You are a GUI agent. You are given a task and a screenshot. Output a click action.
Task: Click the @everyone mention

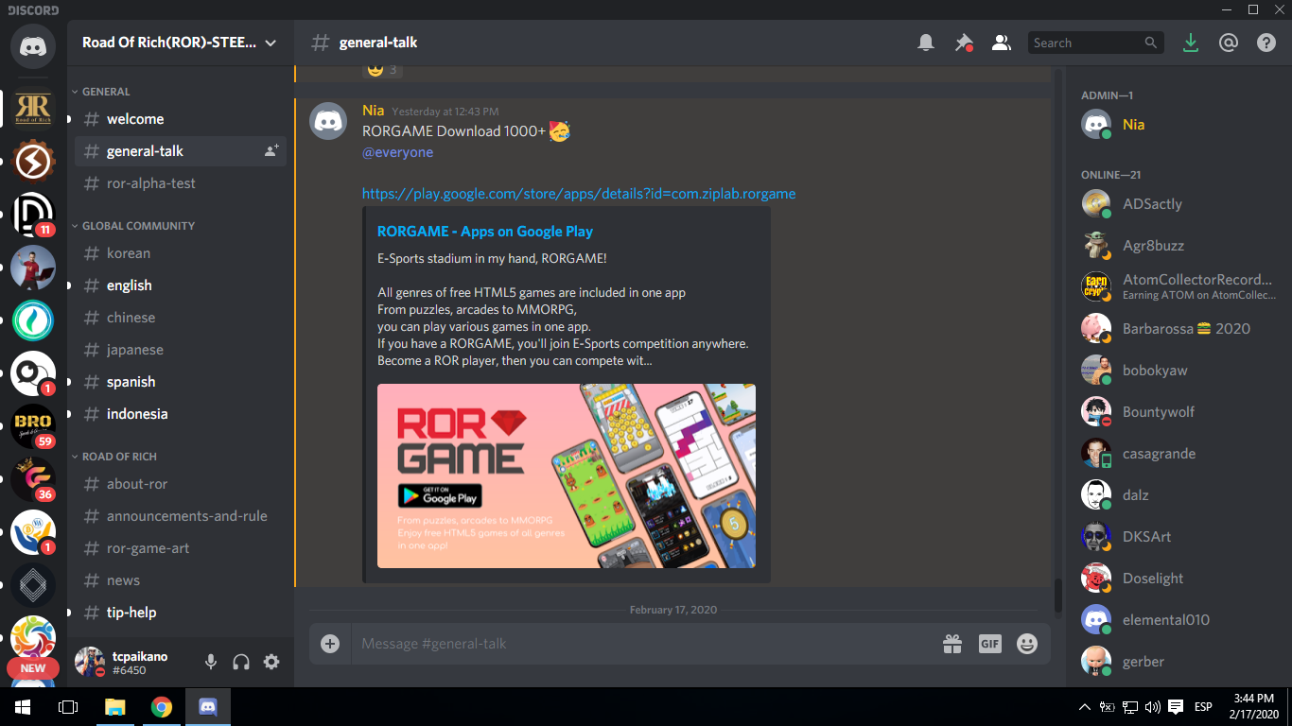[397, 152]
